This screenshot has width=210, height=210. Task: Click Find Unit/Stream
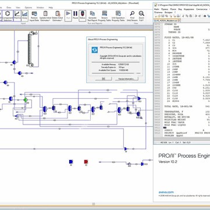(132, 16)
